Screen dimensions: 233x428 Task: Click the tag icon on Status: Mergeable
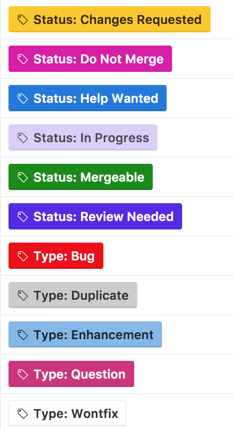(22, 177)
